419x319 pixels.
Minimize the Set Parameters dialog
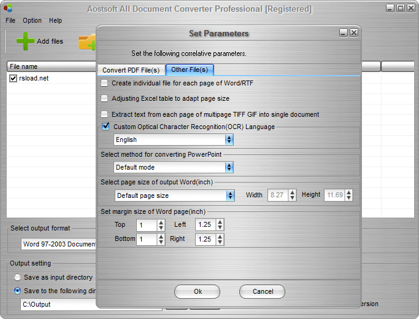(x=344, y=33)
